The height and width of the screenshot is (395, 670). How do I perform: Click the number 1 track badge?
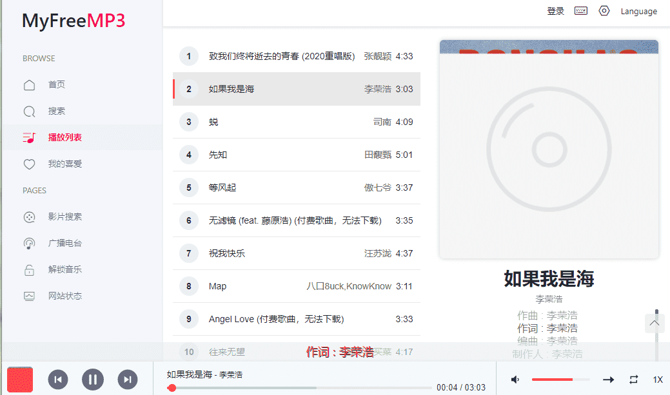pyautogui.click(x=189, y=56)
